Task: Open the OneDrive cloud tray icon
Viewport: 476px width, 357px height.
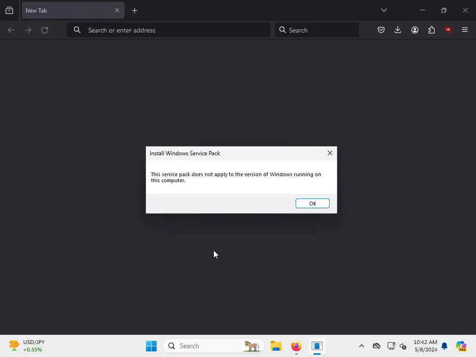Action: point(377,346)
